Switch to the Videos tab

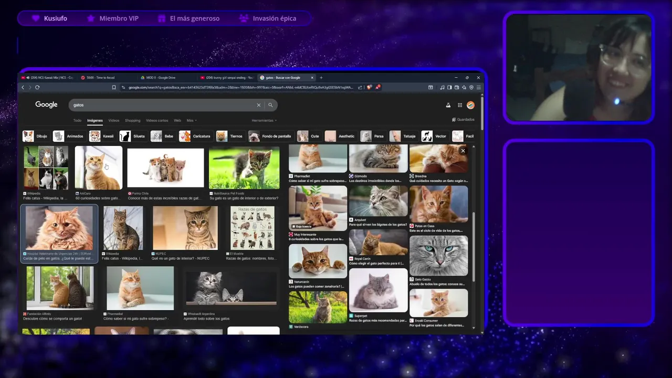coord(114,121)
